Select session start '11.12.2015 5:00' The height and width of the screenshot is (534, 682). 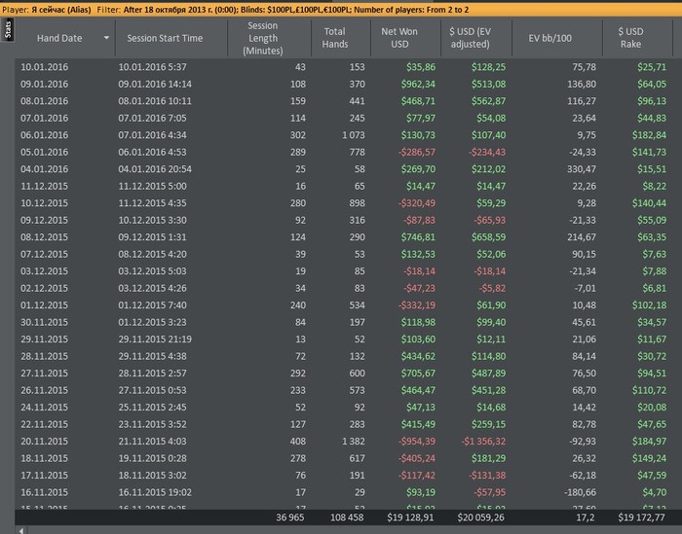pos(153,186)
